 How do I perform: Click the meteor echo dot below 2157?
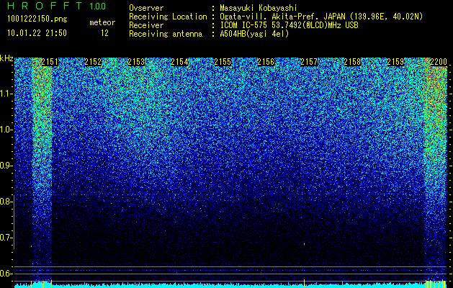click(x=304, y=244)
